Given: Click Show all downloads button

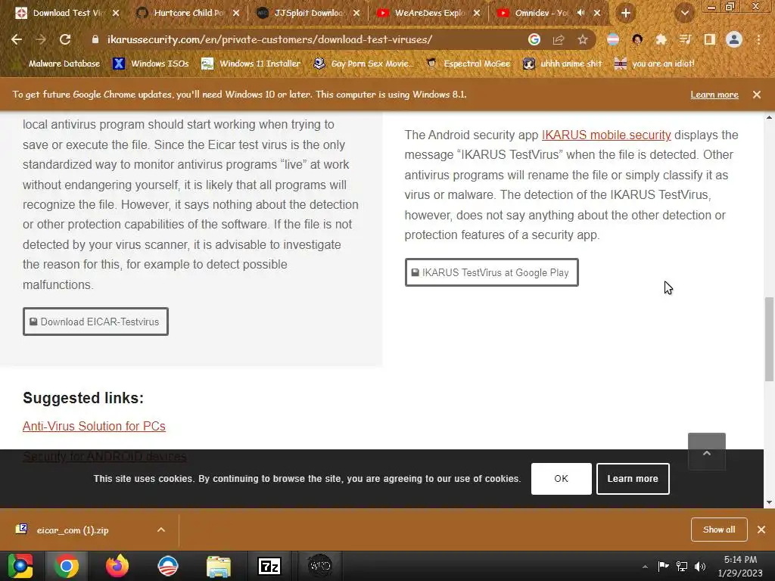Looking at the screenshot, I should [719, 530].
